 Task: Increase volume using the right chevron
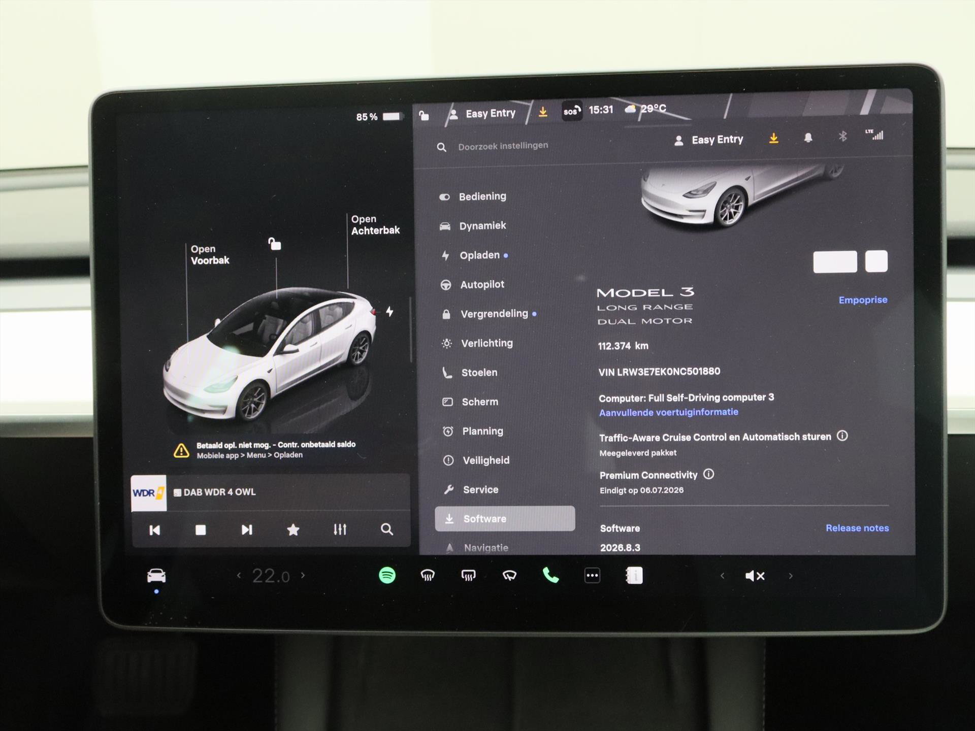[x=791, y=576]
